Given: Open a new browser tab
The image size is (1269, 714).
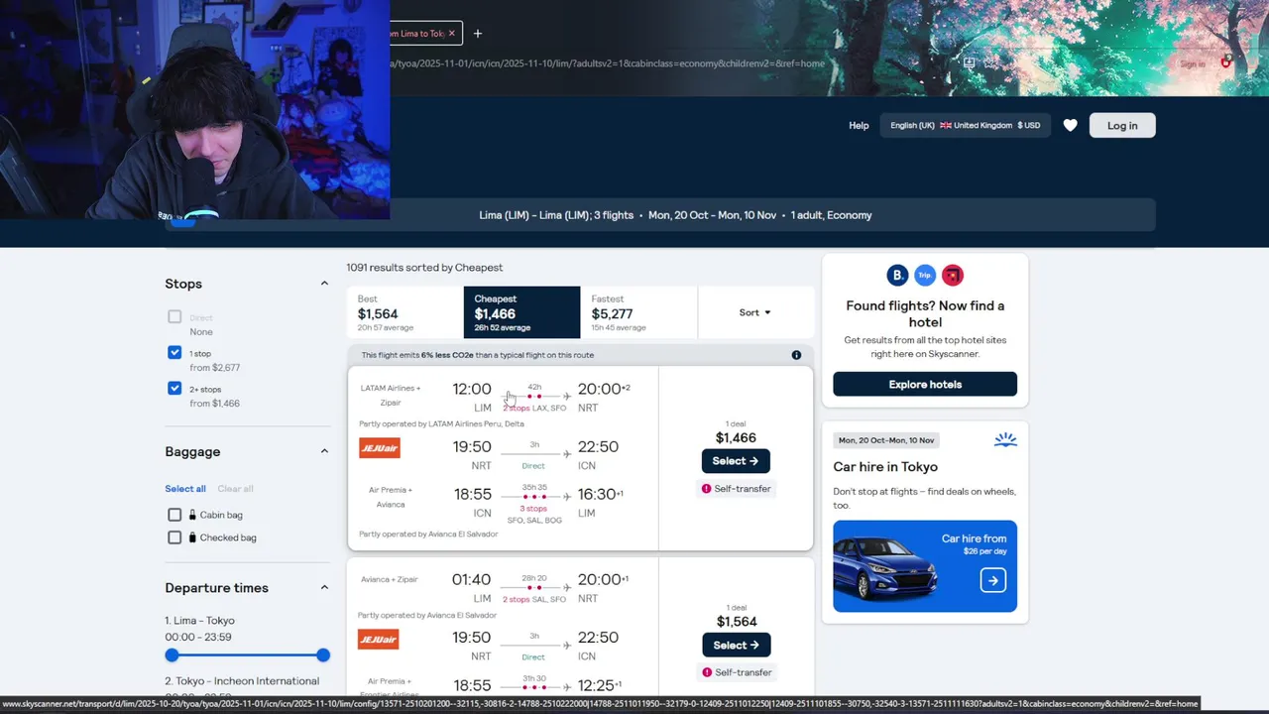Looking at the screenshot, I should coord(478,33).
